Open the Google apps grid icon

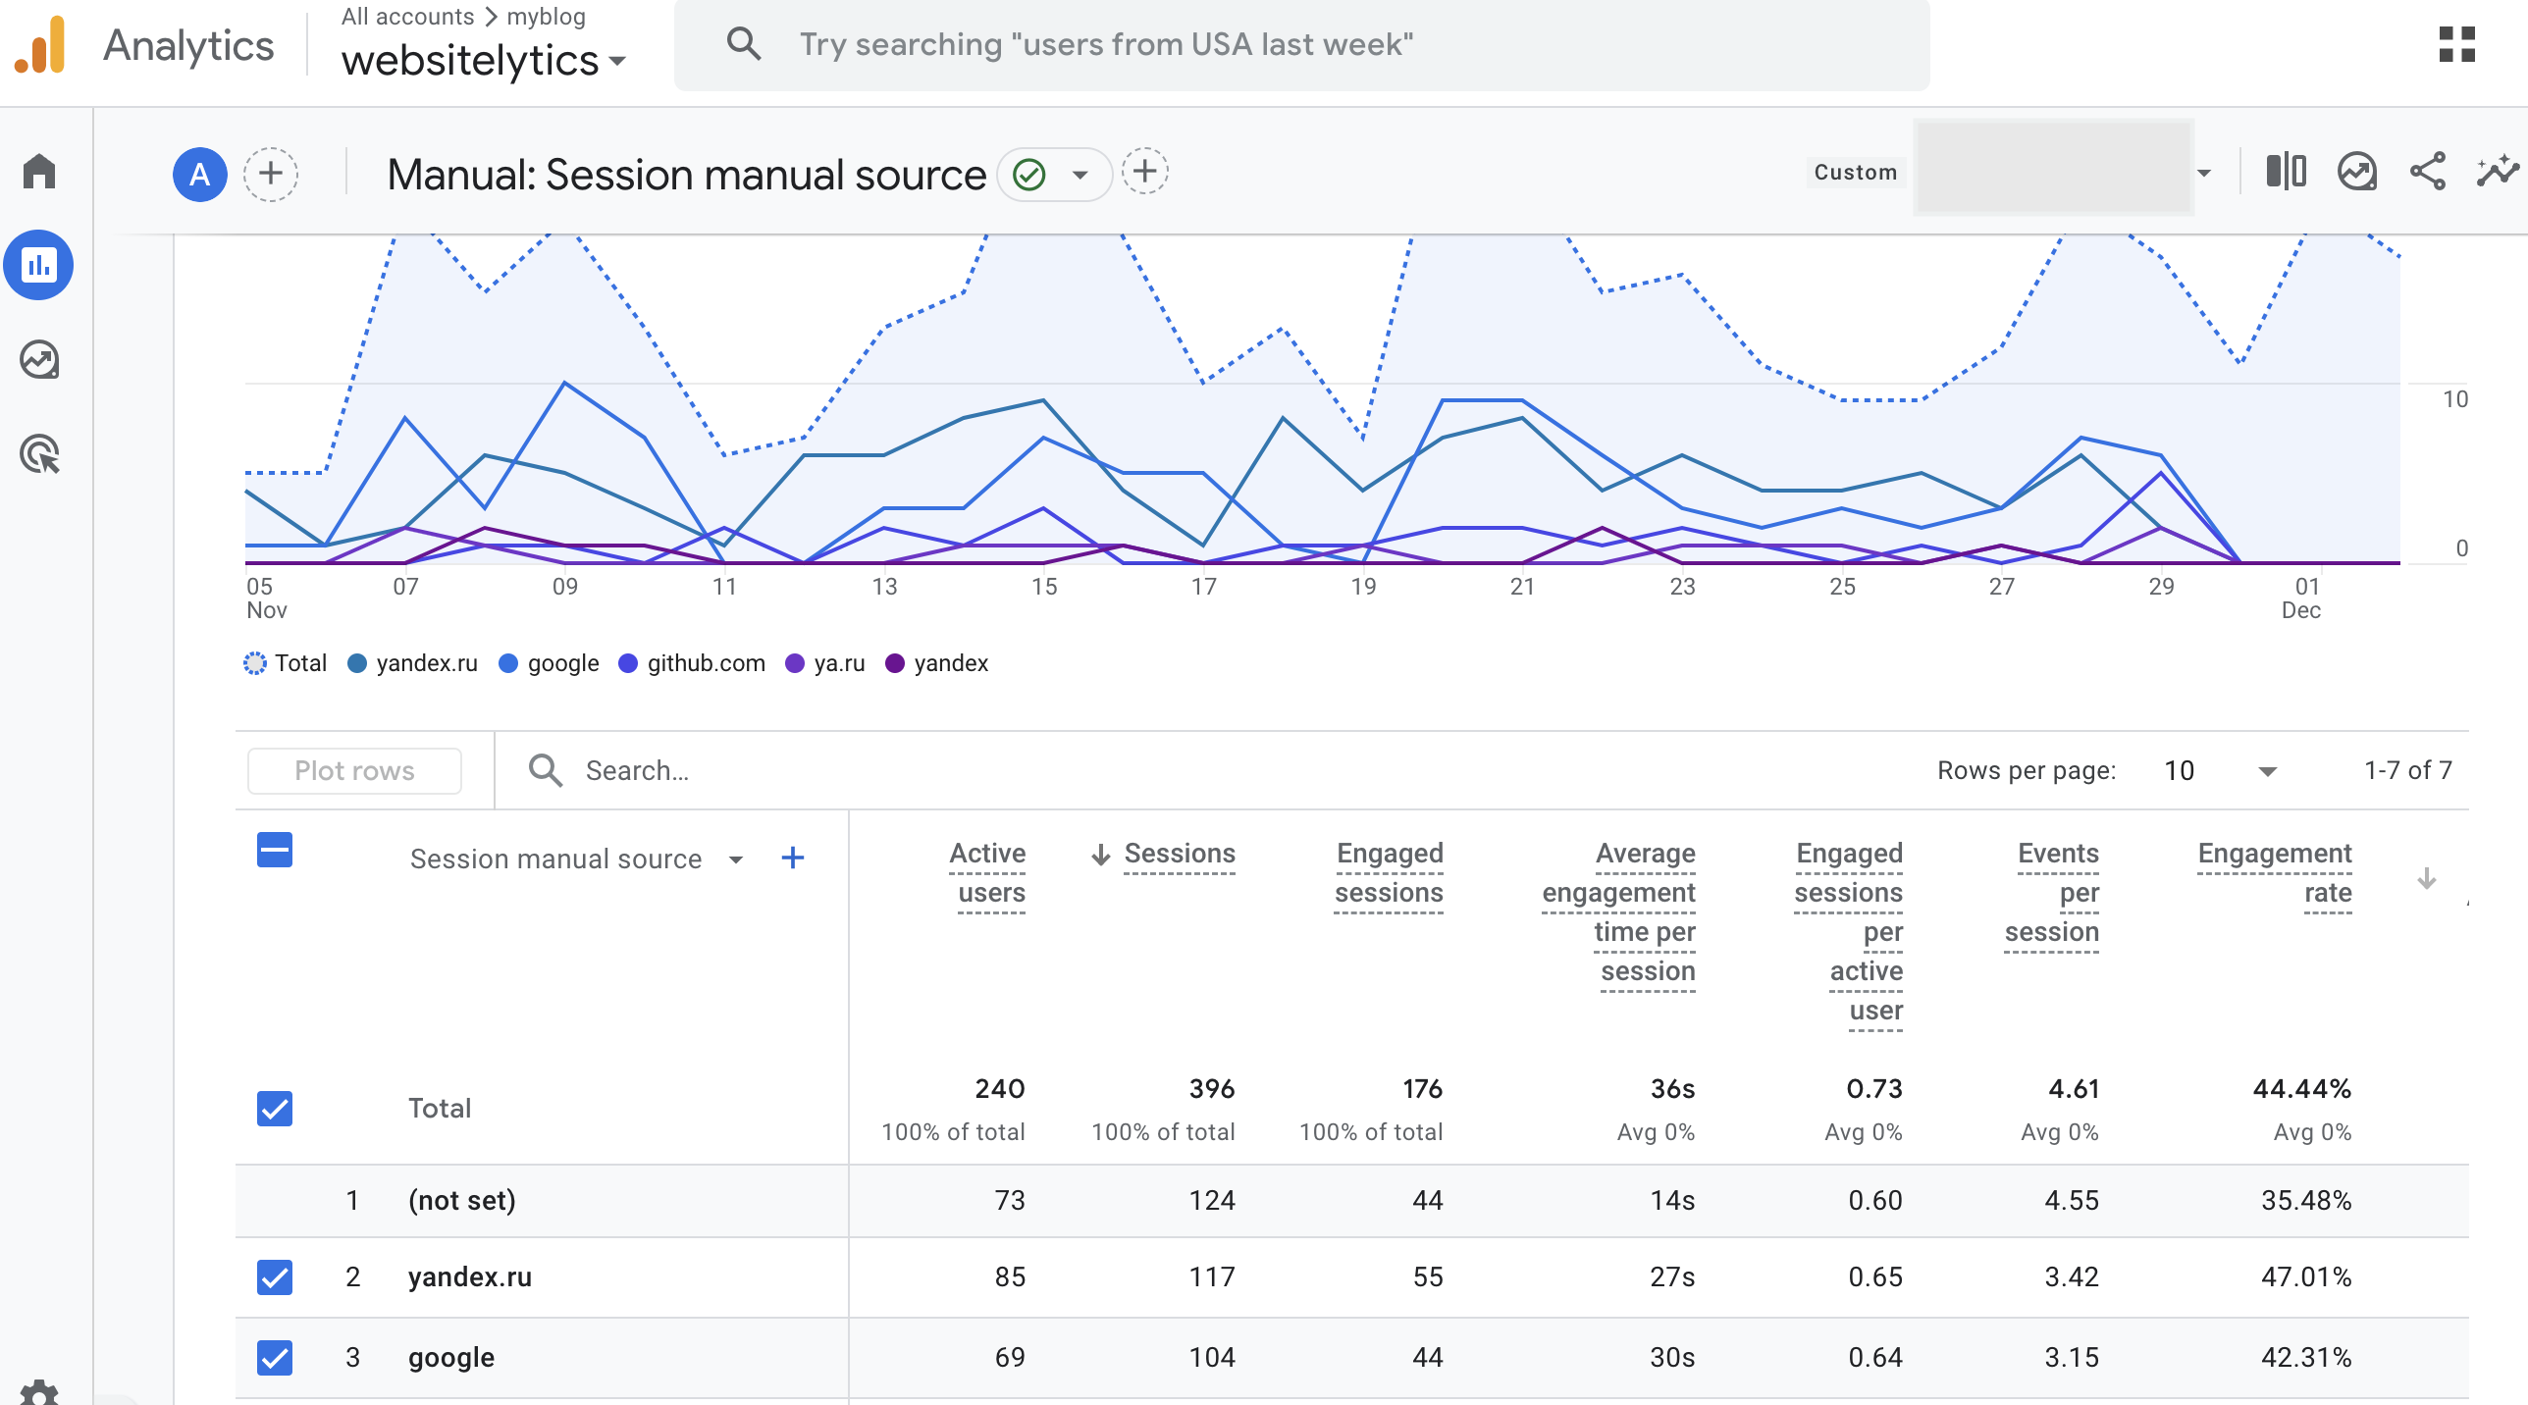(x=2456, y=45)
